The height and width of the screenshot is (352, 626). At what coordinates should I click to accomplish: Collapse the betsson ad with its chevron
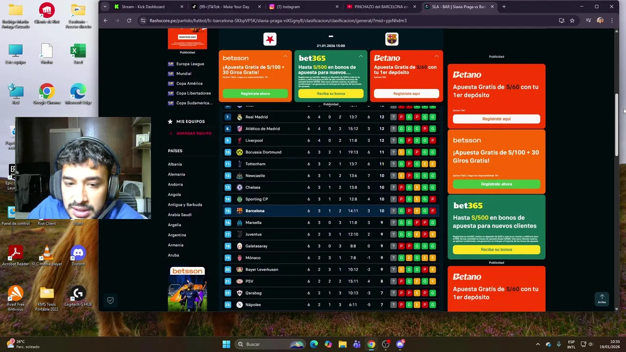(x=285, y=56)
